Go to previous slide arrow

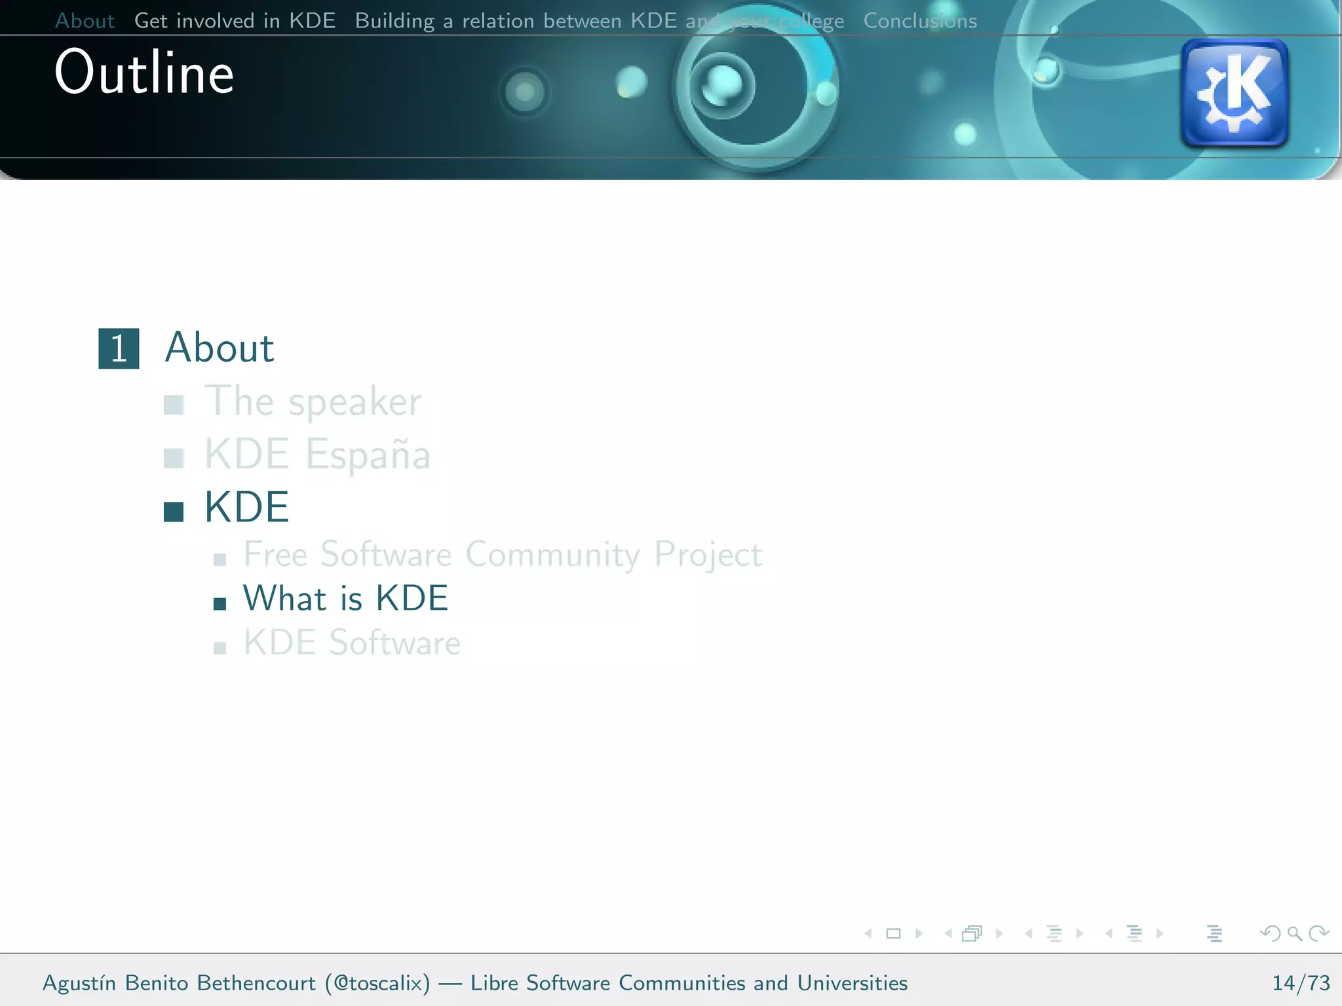868,933
